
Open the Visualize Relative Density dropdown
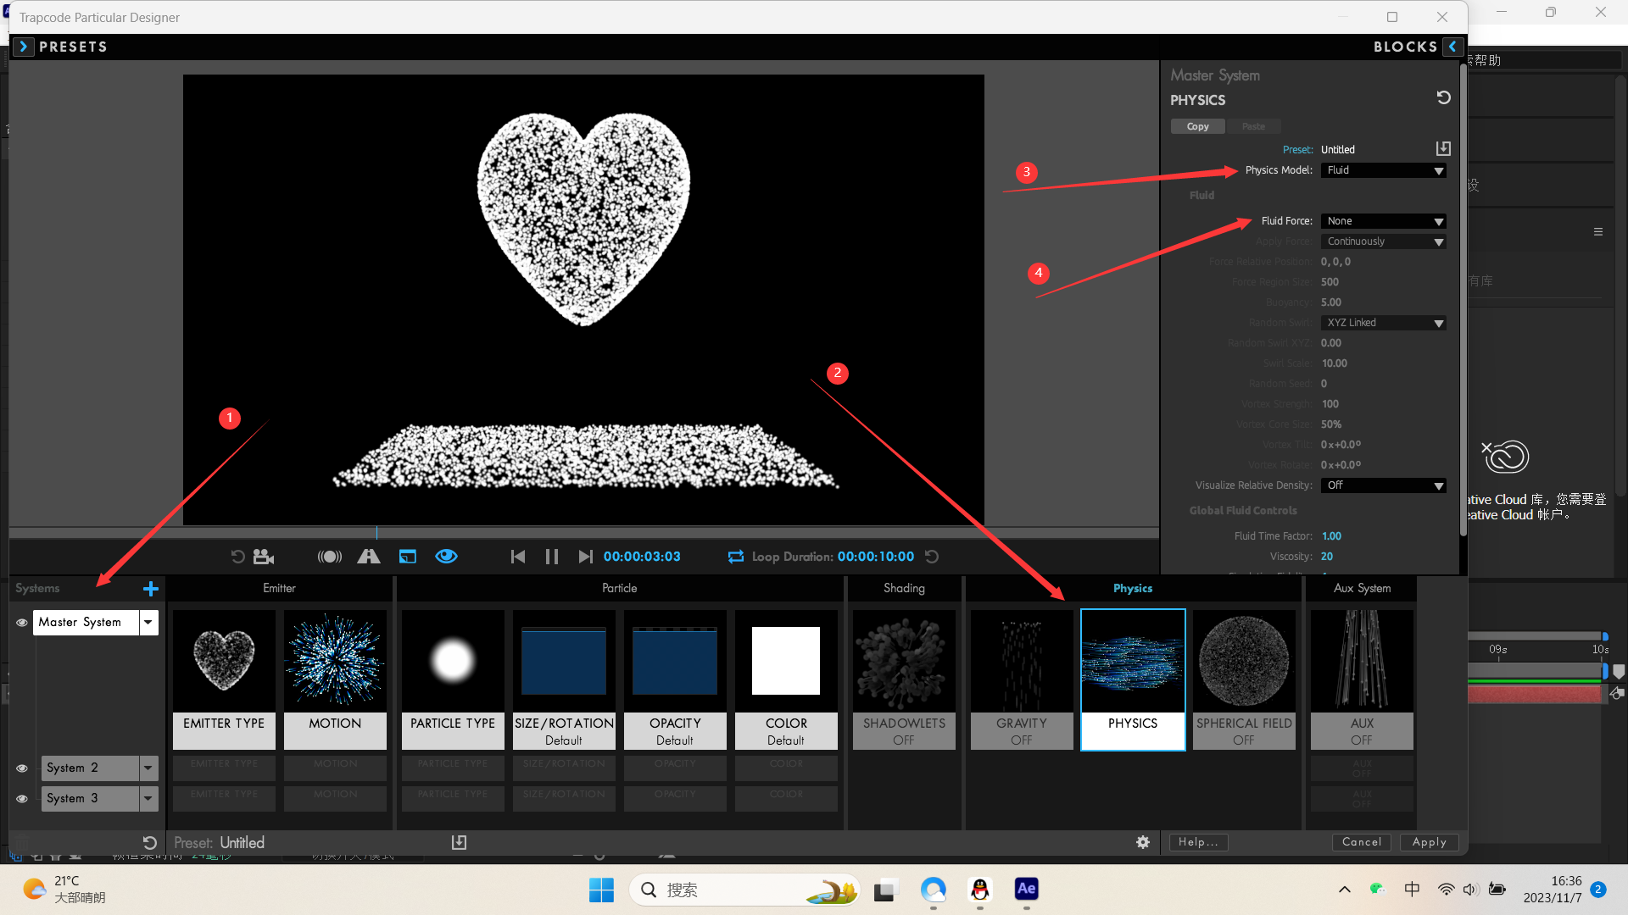tap(1384, 485)
